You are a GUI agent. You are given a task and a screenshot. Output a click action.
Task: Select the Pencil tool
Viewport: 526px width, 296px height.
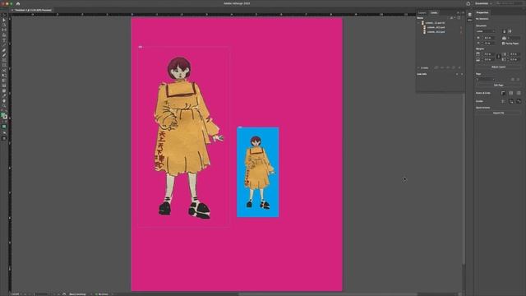pos(4,55)
